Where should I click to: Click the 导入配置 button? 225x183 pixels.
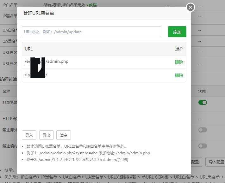point(216,162)
